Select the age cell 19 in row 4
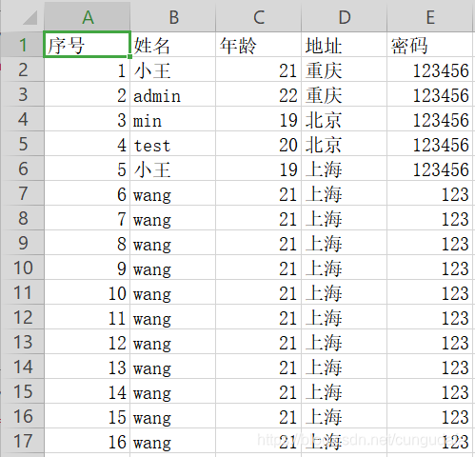Screen dimensions: 475x457 point(259,119)
